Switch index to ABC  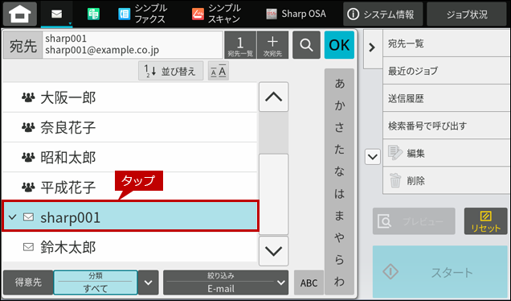coord(309,282)
